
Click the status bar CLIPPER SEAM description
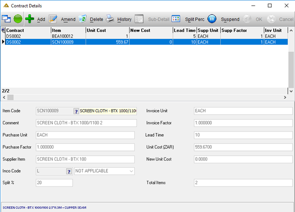(x=44, y=207)
